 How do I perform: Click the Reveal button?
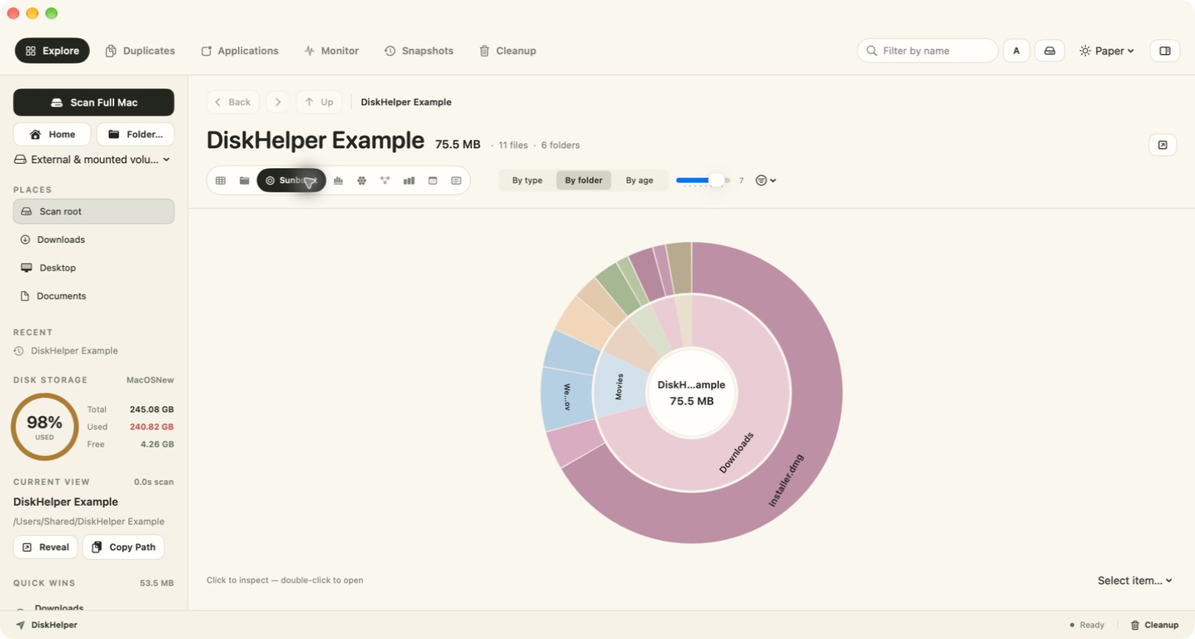[46, 547]
